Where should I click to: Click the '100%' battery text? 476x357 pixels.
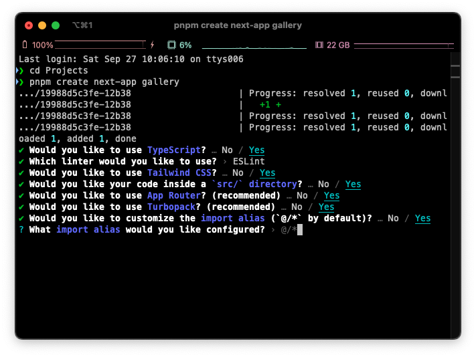[x=42, y=45]
